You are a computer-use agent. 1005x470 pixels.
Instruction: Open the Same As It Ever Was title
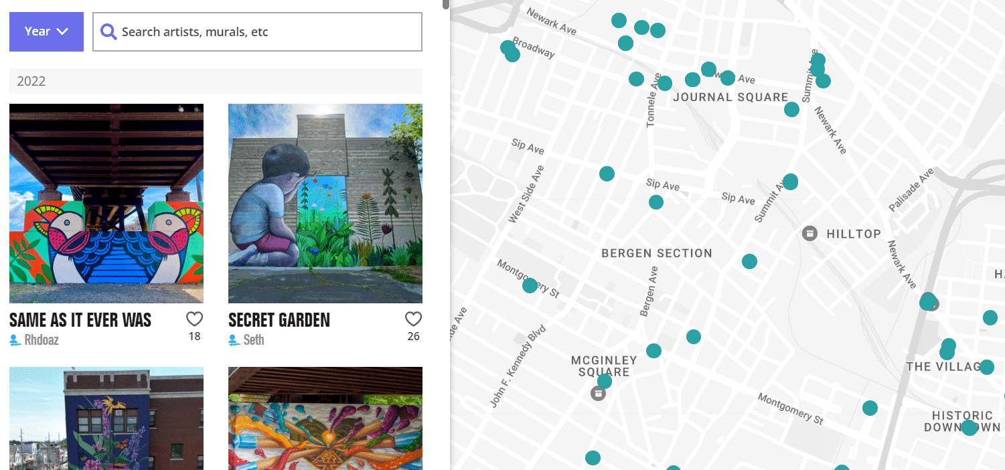[x=80, y=320]
